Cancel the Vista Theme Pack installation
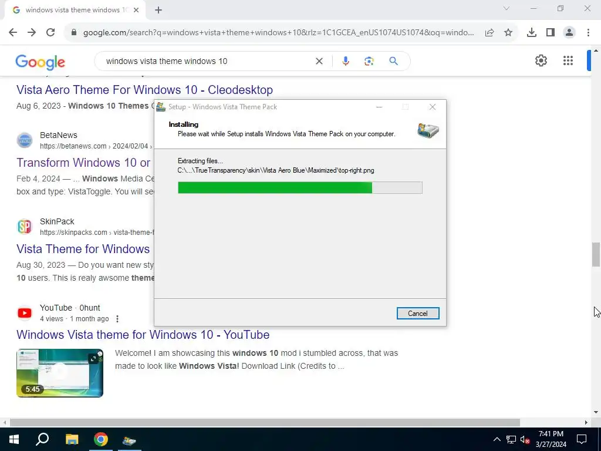601x451 pixels. click(418, 314)
